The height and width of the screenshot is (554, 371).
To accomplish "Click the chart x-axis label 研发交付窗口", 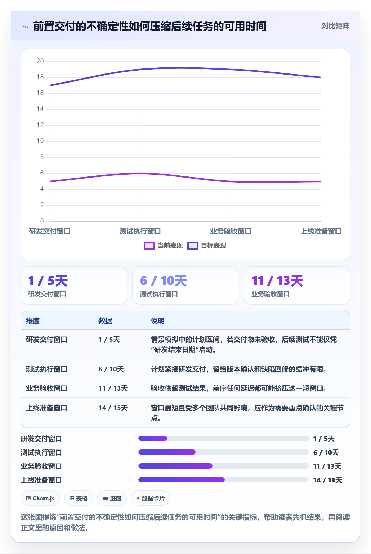I will pyautogui.click(x=50, y=231).
